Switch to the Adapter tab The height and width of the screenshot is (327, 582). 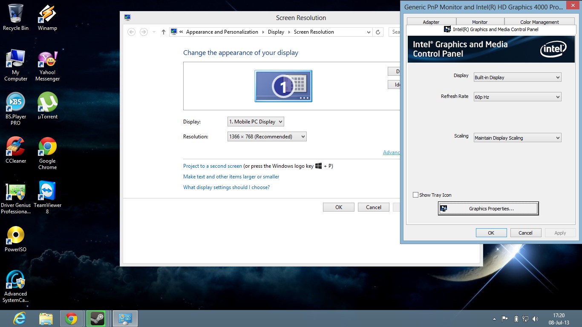click(x=431, y=22)
